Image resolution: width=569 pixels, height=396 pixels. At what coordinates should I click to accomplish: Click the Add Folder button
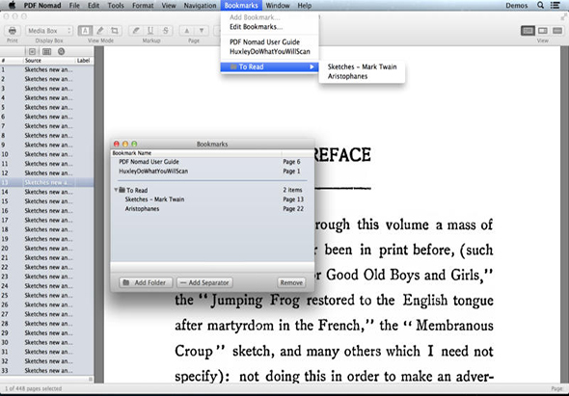coord(146,282)
